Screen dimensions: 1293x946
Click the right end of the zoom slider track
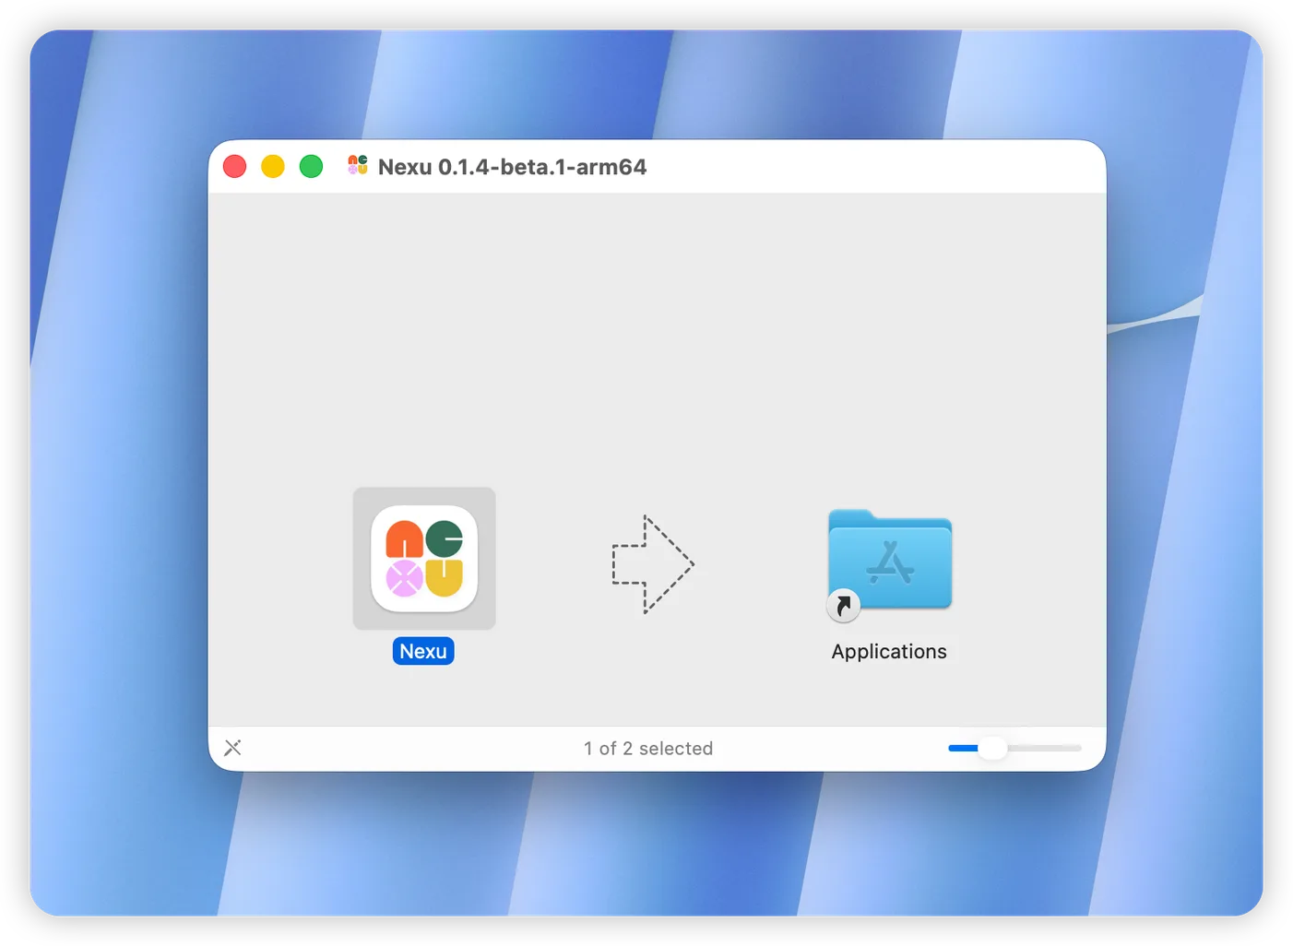pos(1077,749)
